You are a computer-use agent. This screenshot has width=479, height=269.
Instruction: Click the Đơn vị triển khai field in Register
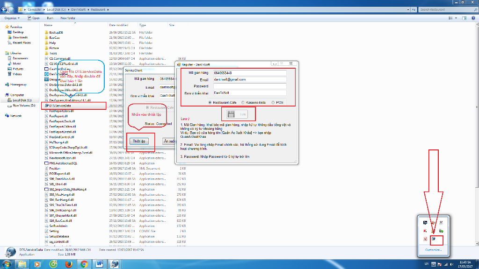point(250,93)
